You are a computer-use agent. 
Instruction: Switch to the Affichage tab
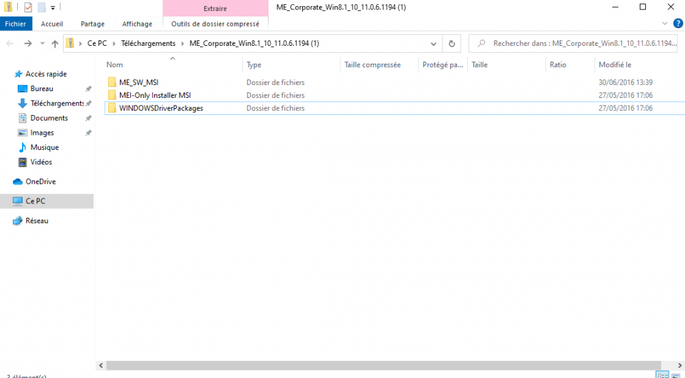pos(137,23)
